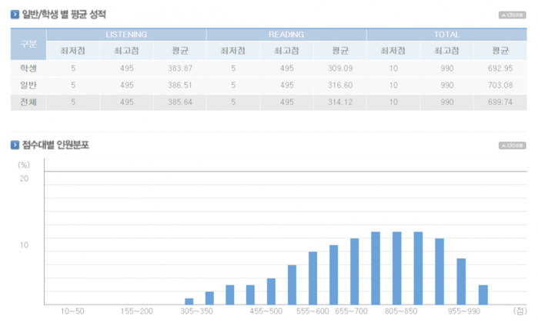The height and width of the screenshot is (333, 538).
Task: Collapse the average score table with its close button
Action: 512,15
